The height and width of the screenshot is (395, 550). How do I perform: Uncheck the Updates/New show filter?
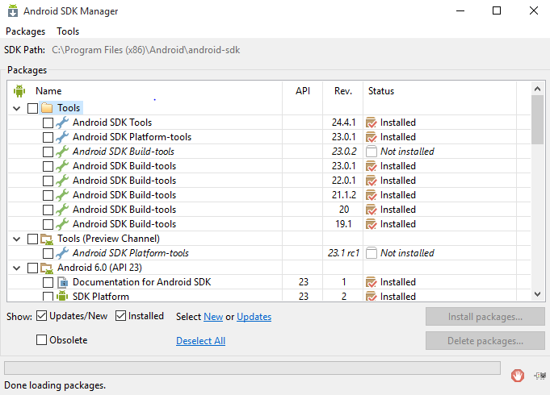point(41,316)
